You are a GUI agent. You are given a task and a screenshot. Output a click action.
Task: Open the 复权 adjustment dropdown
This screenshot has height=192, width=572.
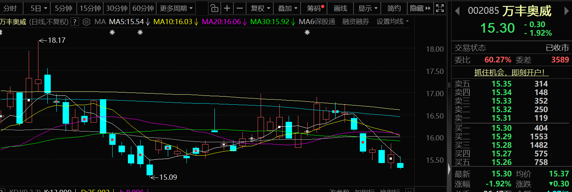260,8
